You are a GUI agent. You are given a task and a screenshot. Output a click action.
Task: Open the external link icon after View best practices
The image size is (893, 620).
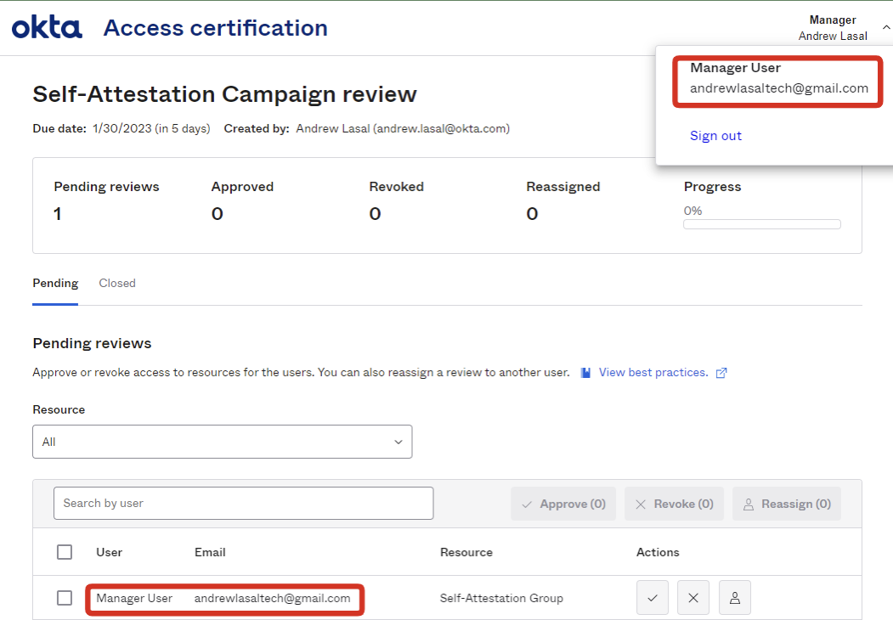721,372
